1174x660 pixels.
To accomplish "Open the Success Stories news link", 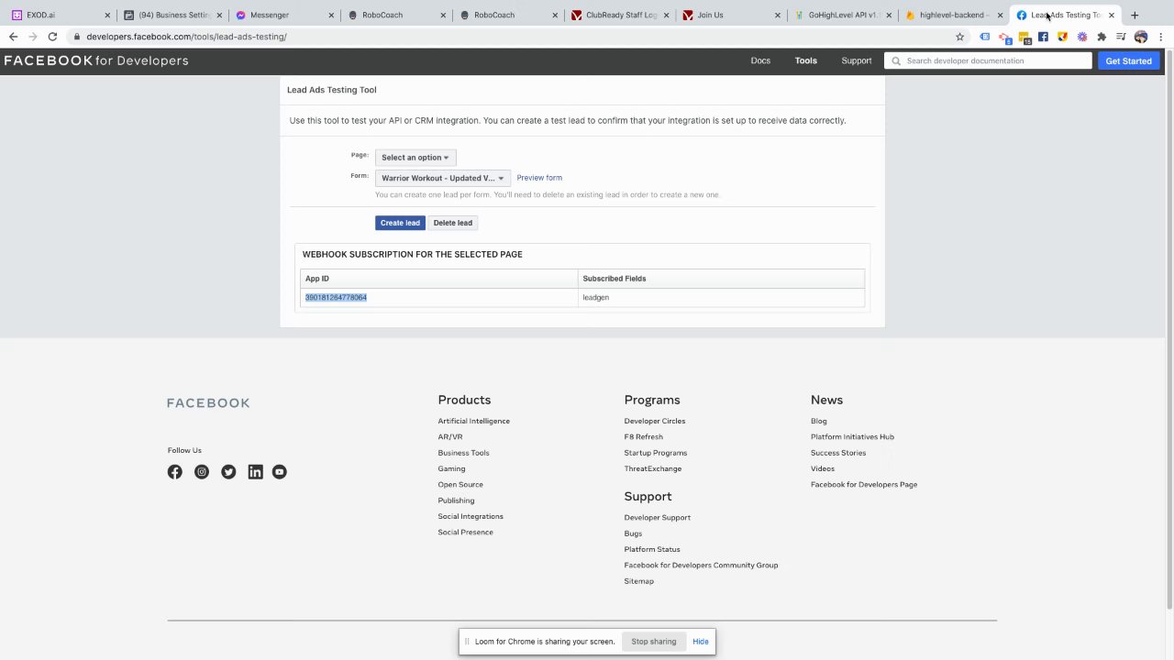I will 838,453.
